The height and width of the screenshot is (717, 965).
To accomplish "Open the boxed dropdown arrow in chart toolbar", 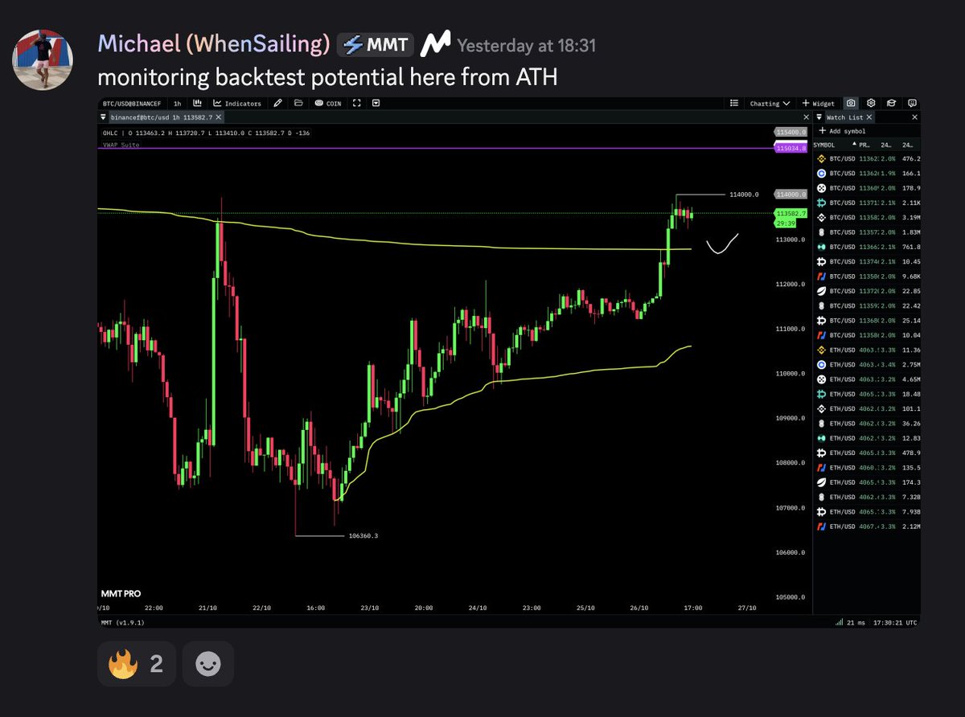I will point(376,103).
